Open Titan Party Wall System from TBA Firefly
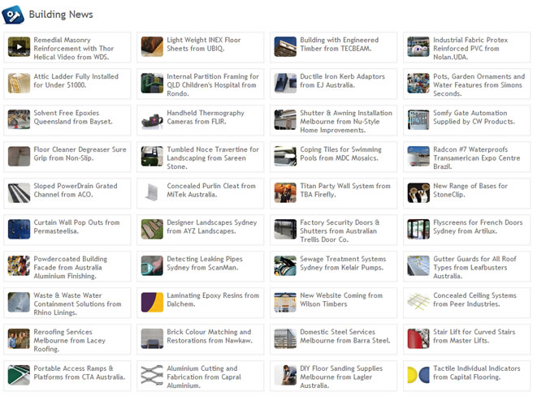The height and width of the screenshot is (396, 533). coord(345,190)
